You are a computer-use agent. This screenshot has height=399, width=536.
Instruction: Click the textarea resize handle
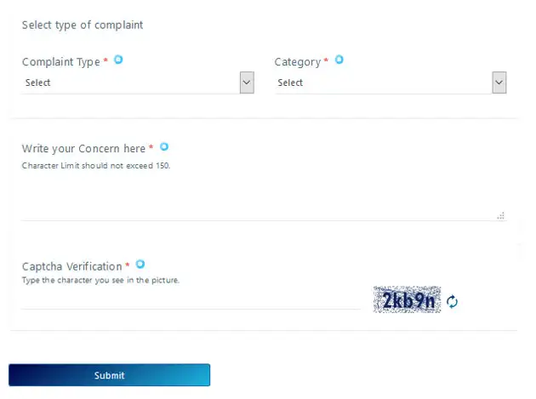tap(501, 216)
